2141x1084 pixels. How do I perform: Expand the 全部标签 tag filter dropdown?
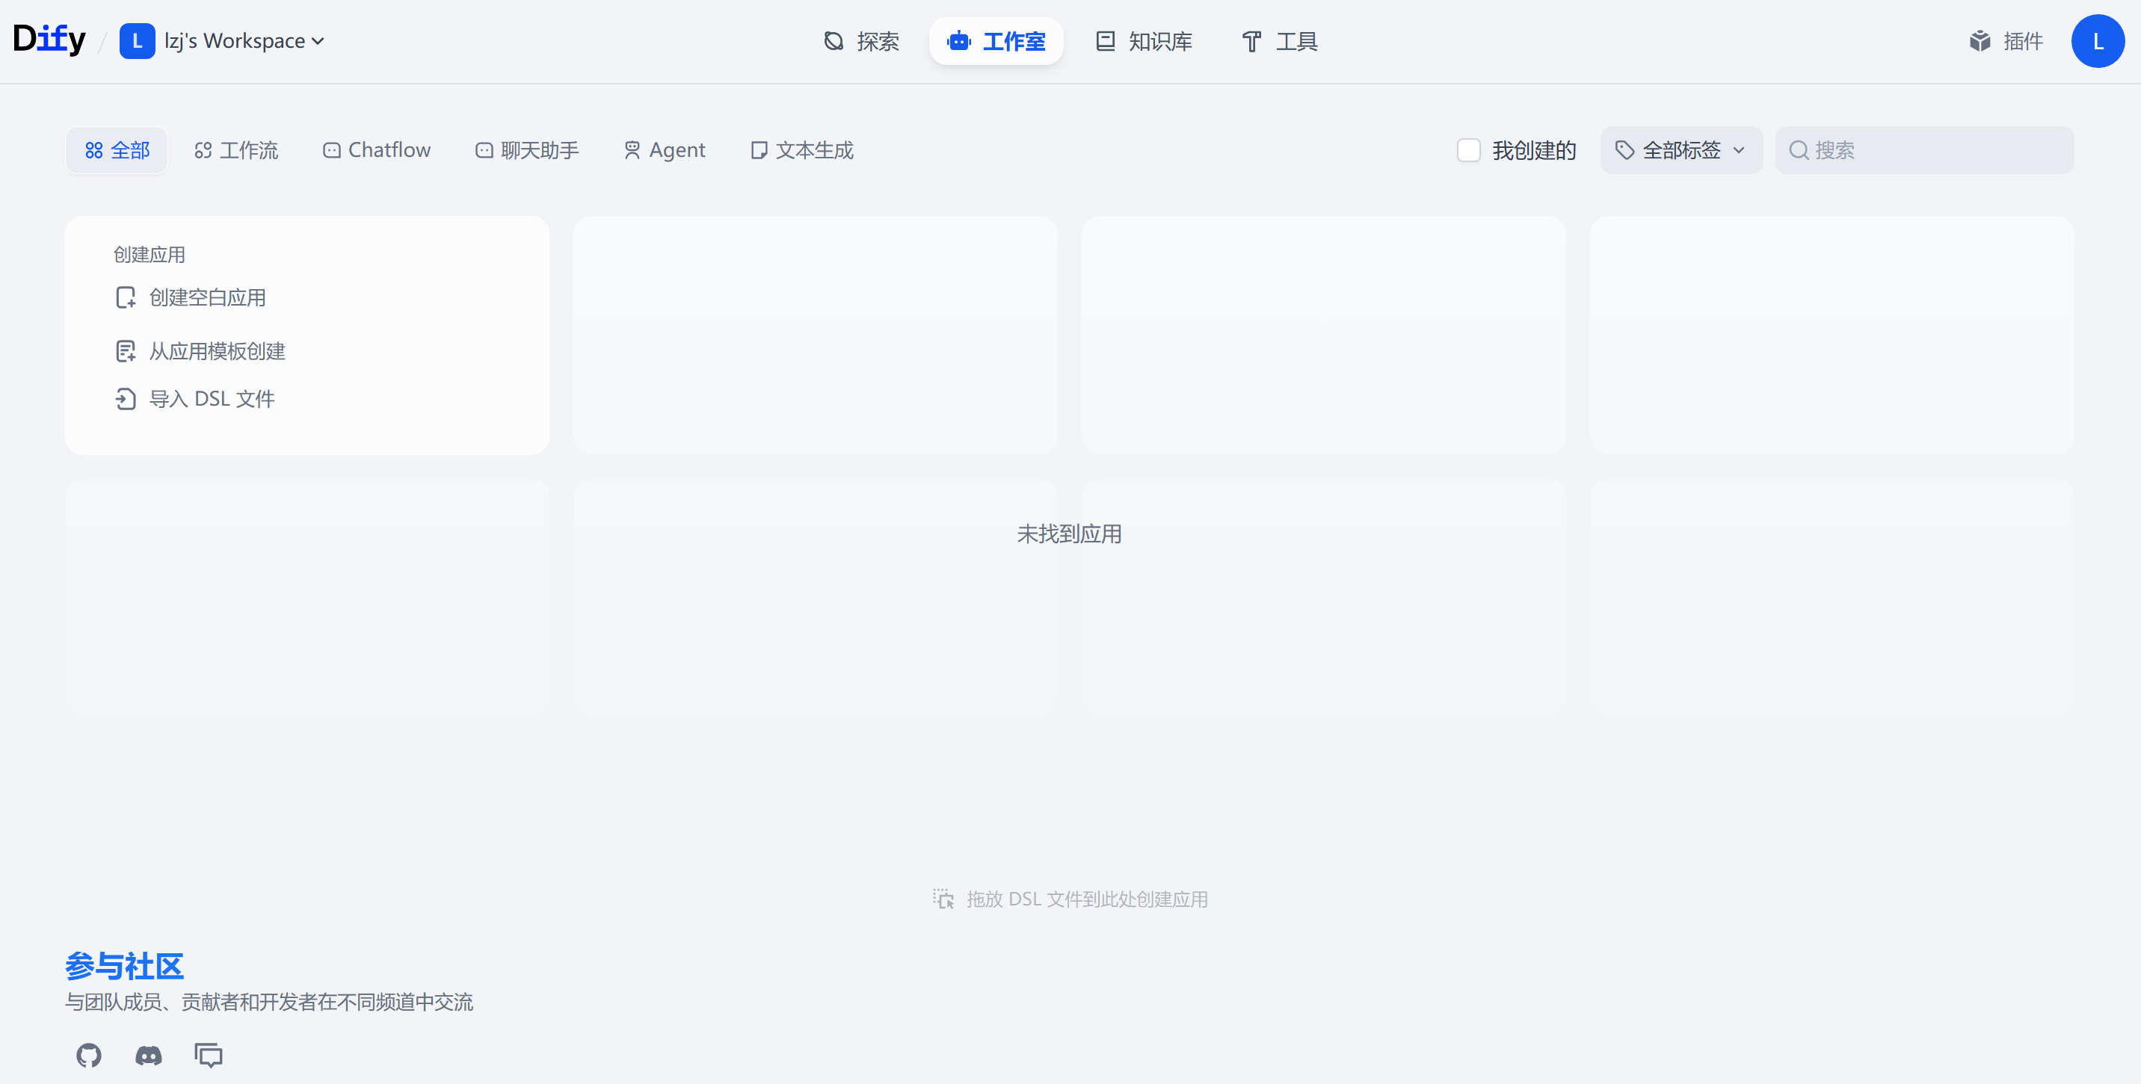[1681, 150]
